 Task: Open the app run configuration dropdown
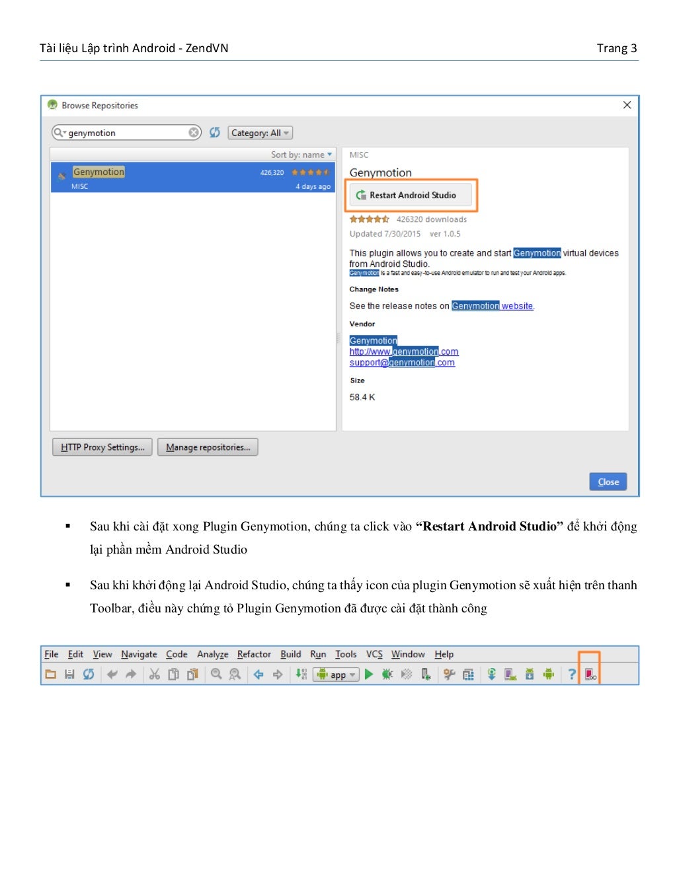pyautogui.click(x=337, y=675)
